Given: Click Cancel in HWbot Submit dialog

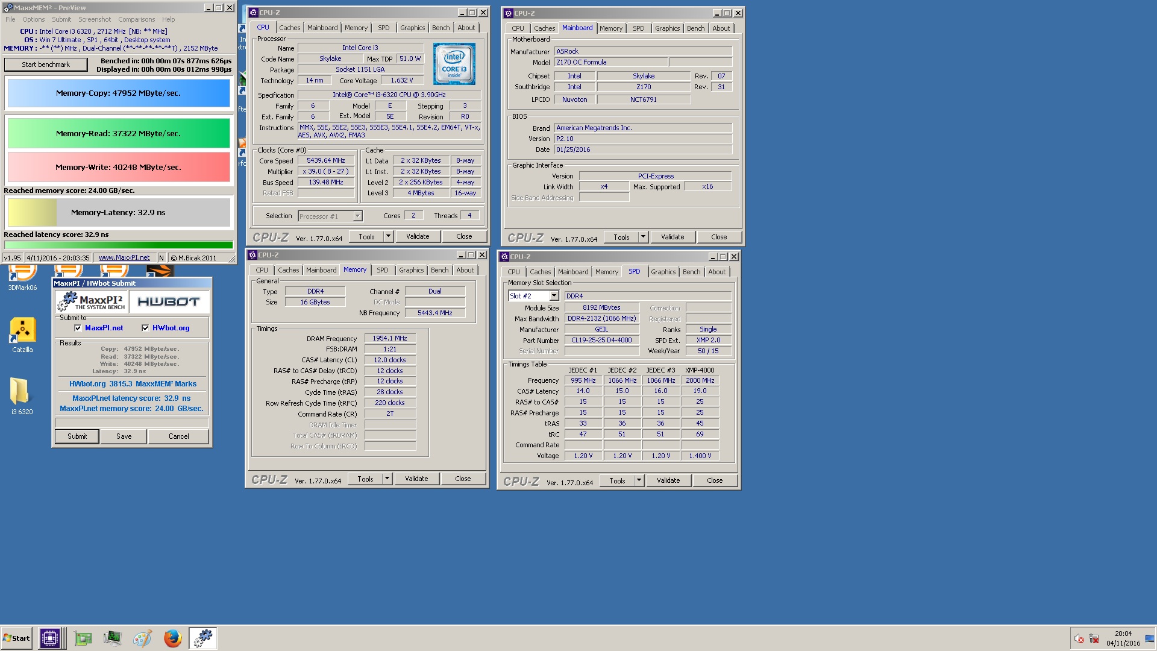Looking at the screenshot, I should [x=178, y=436].
